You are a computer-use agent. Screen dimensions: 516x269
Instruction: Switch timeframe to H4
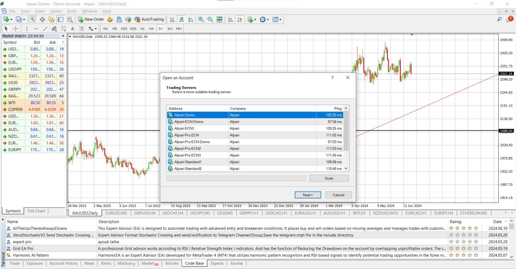point(151,29)
